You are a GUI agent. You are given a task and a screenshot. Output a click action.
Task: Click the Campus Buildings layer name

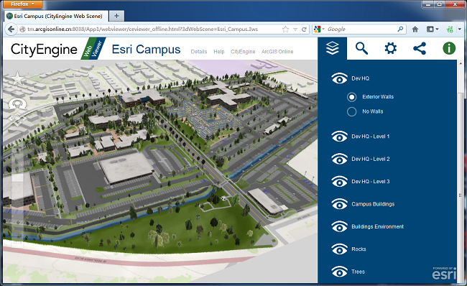tap(373, 204)
